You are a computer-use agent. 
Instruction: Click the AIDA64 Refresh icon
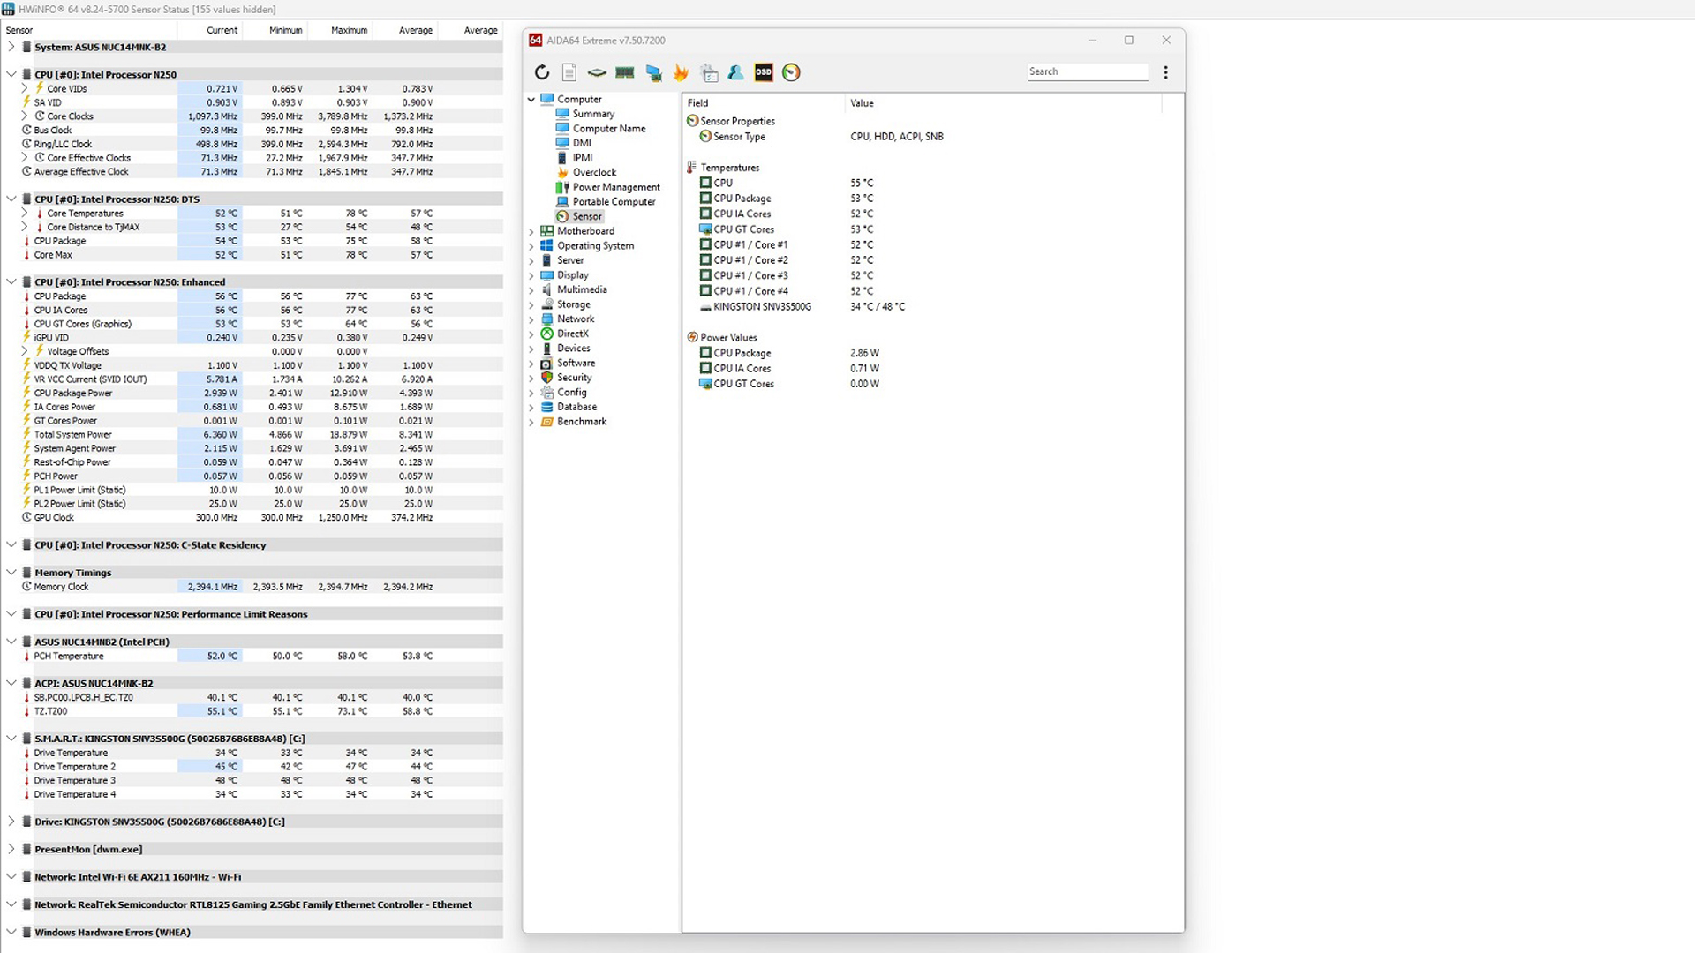click(542, 72)
